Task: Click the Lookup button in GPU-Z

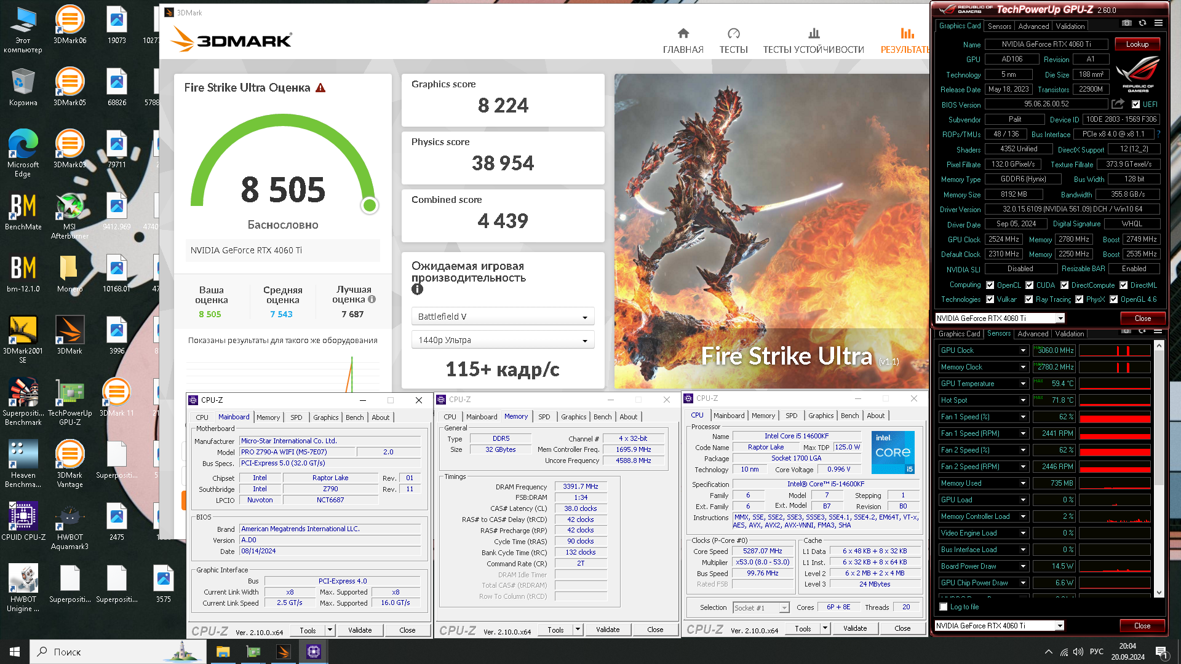Action: (1137, 44)
